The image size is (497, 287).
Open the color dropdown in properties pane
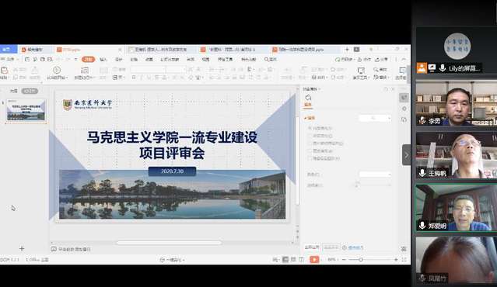tap(375, 175)
